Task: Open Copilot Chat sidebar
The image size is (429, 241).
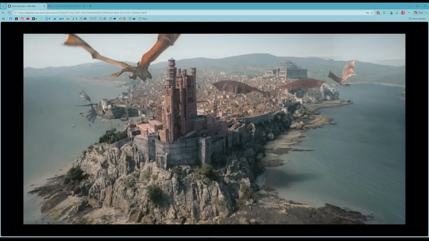Action: (x=418, y=13)
